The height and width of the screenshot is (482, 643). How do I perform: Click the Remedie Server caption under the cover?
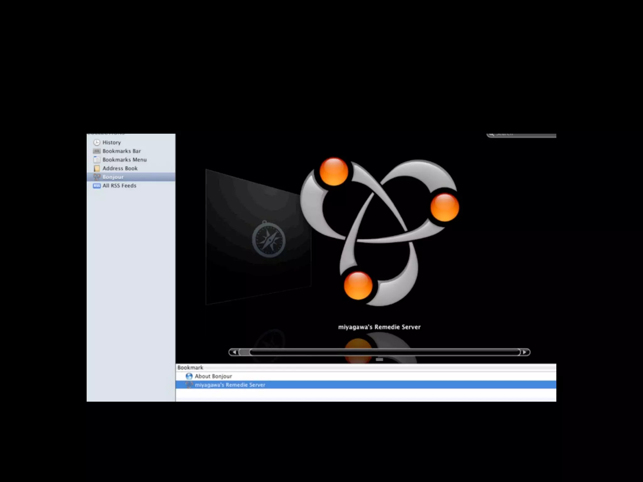(379, 327)
